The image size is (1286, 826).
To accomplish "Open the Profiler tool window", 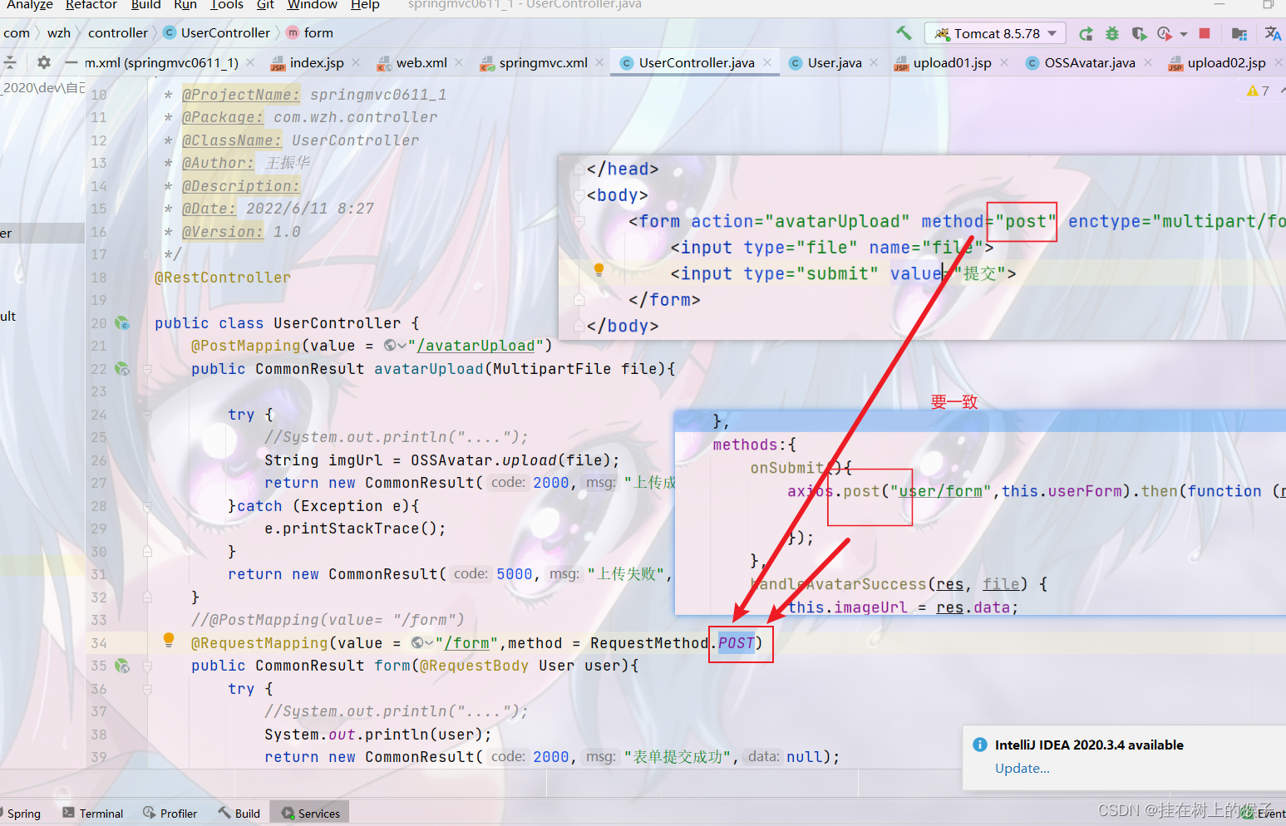I will point(170,814).
